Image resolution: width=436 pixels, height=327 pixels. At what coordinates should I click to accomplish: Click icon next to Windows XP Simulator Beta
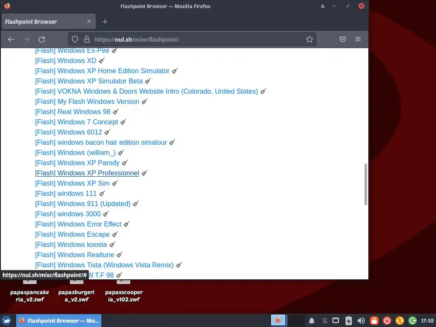pos(148,81)
